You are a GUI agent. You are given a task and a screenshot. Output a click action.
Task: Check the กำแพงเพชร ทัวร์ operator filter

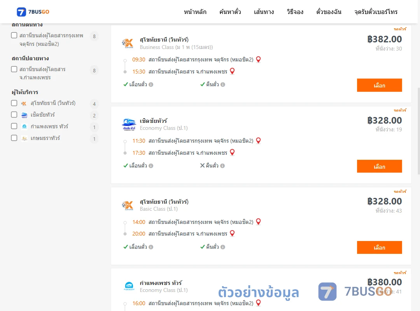(x=14, y=126)
